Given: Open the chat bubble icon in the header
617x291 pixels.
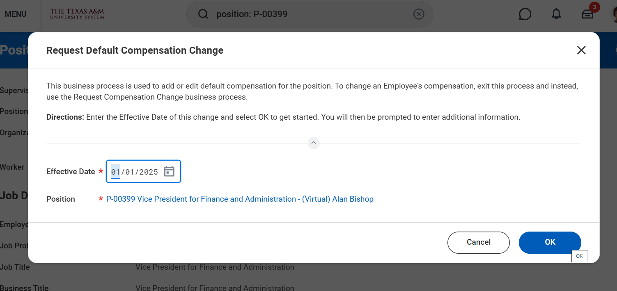Looking at the screenshot, I should pyautogui.click(x=525, y=14).
